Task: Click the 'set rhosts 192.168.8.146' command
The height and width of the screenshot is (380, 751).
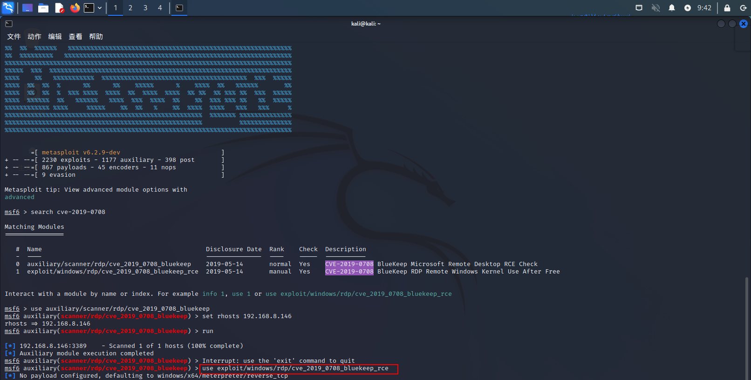Action: coord(247,316)
